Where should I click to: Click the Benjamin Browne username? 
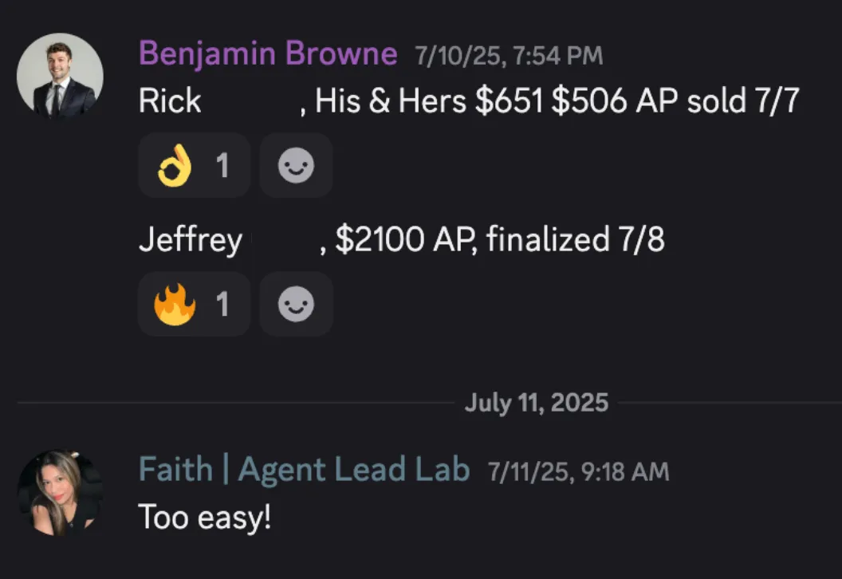[x=268, y=53]
